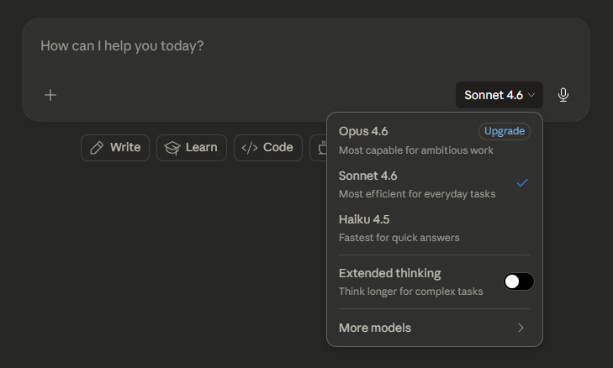Click the chevron arrow next to More models

521,328
